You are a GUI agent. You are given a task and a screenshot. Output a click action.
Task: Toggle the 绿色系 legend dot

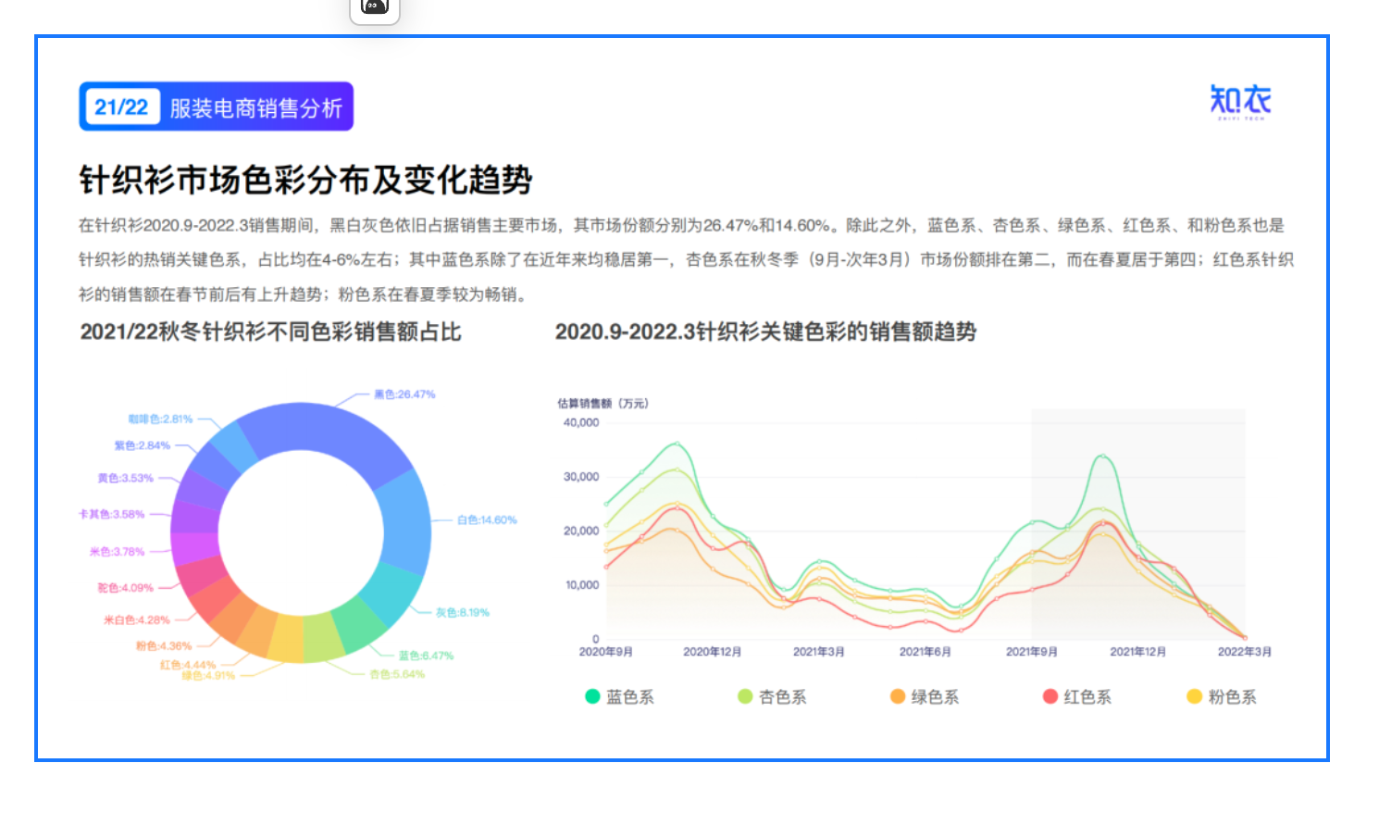coord(897,696)
